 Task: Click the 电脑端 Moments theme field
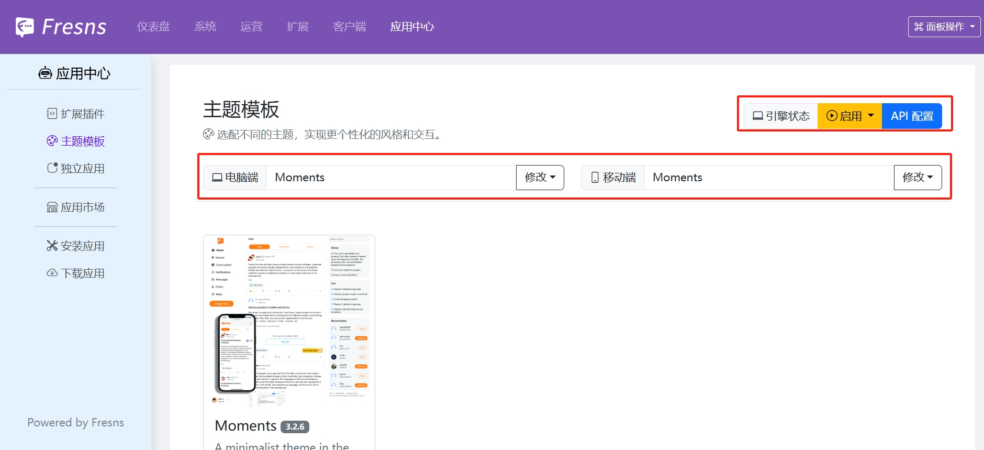point(391,178)
